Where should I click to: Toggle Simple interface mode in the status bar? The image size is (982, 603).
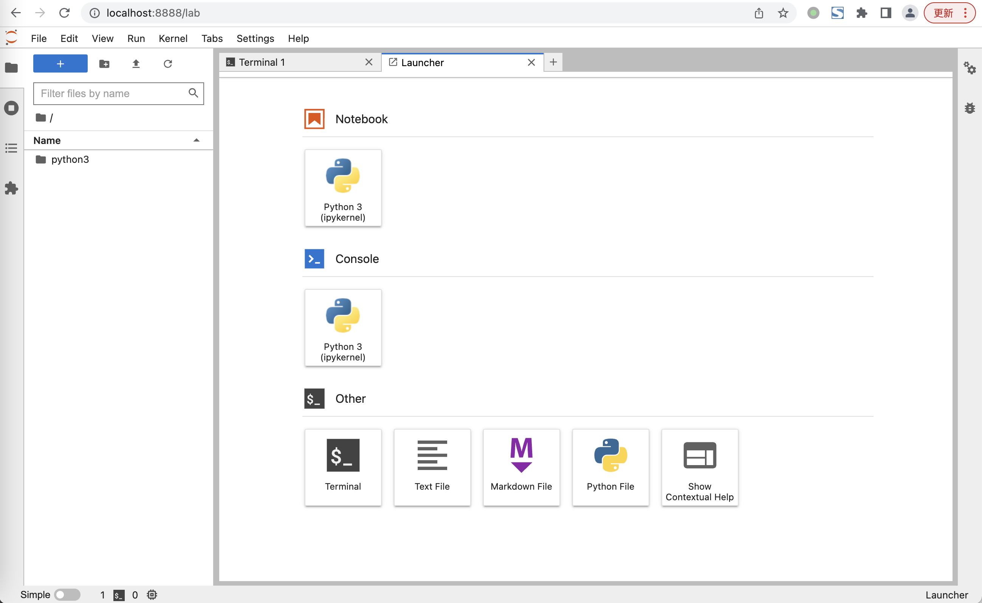pos(67,594)
